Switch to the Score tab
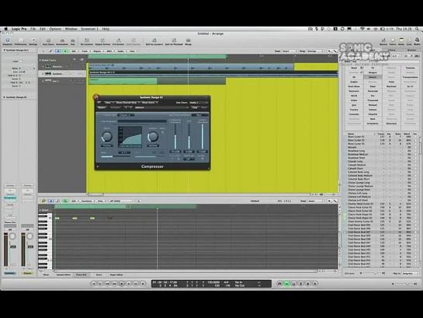Screen dimensions: 423x318 [x=99, y=274]
